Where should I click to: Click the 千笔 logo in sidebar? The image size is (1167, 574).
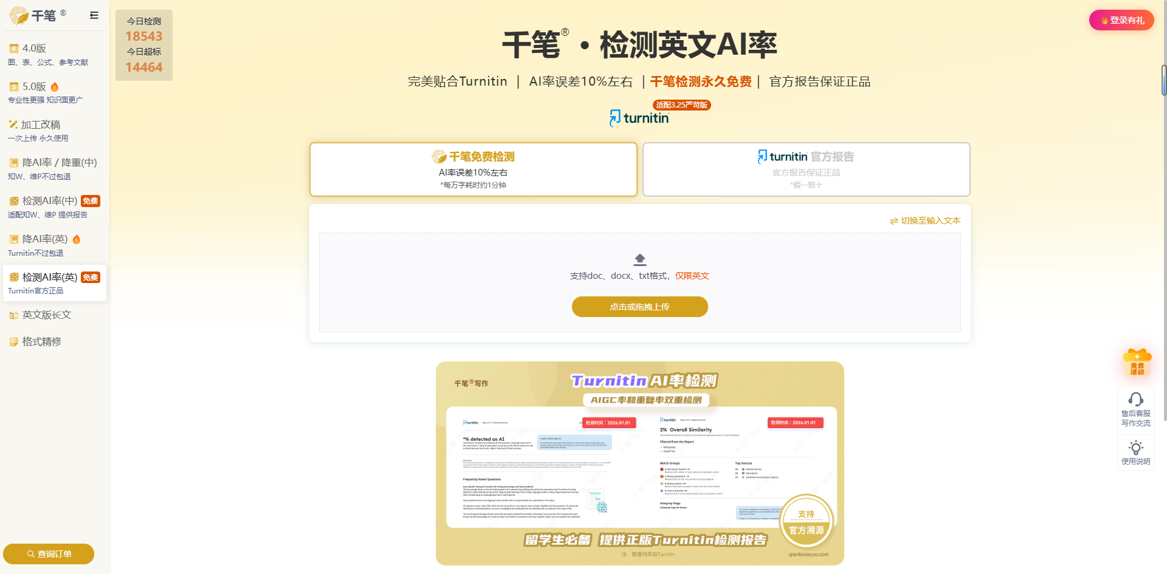pos(37,15)
